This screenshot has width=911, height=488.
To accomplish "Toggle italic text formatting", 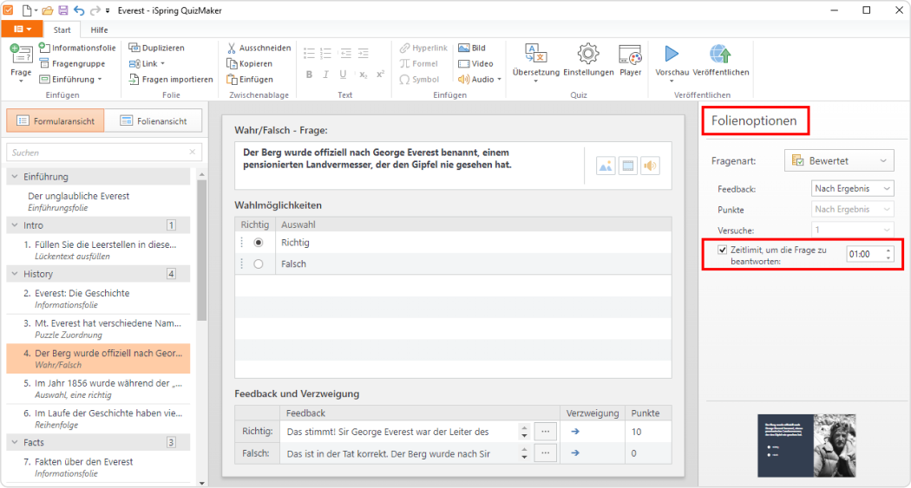I will pos(326,75).
